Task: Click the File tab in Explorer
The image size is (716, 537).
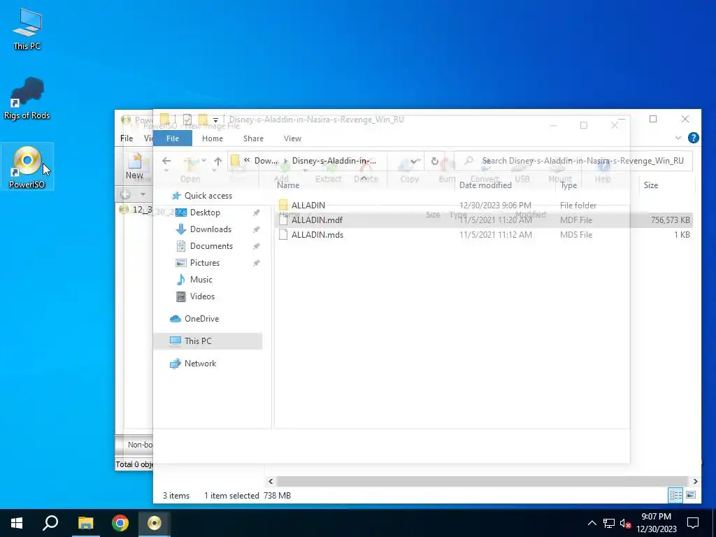Action: [173, 138]
